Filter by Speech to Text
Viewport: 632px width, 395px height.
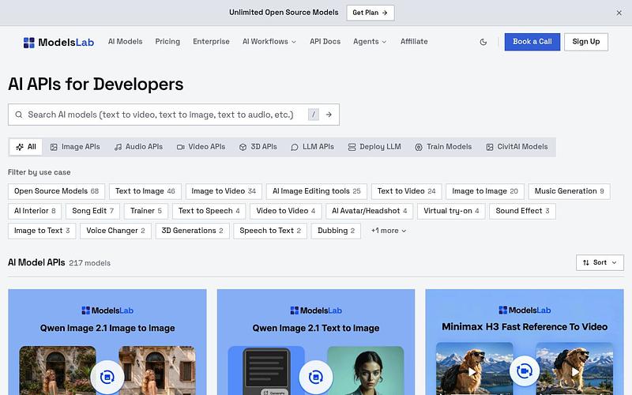coord(270,231)
